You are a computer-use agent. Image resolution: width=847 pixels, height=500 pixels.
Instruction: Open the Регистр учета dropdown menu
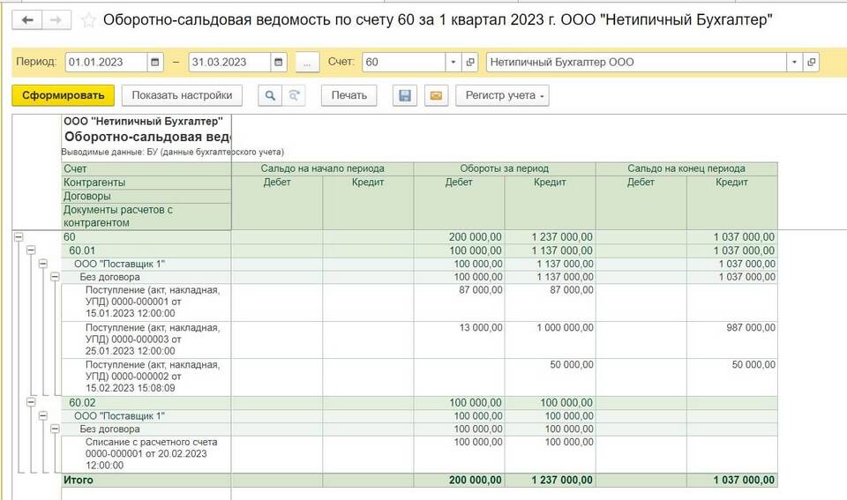[x=502, y=95]
